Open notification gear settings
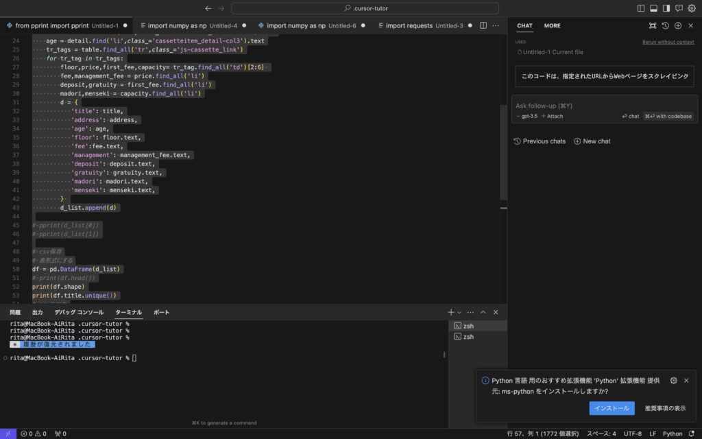This screenshot has width=702, height=439. 673,380
